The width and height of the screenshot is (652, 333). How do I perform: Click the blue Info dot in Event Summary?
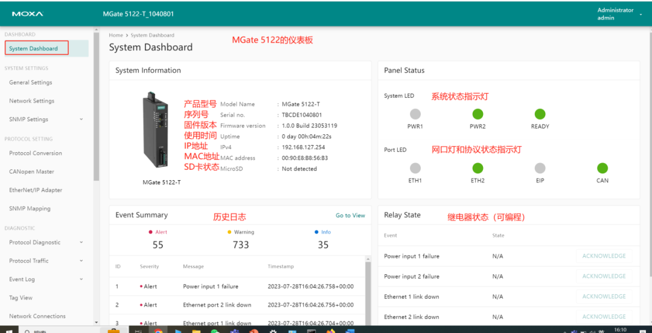(316, 232)
